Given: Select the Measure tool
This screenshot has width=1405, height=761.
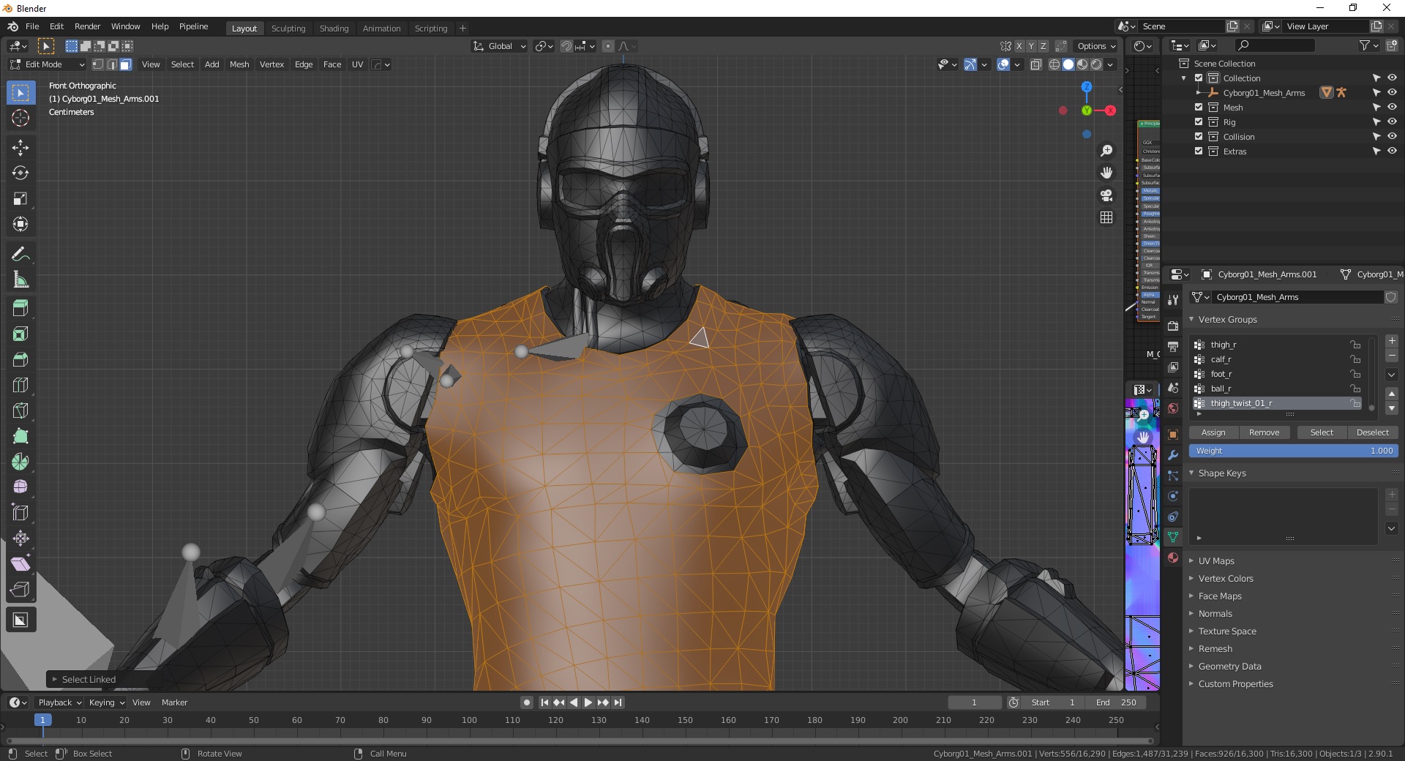Looking at the screenshot, I should point(20,280).
